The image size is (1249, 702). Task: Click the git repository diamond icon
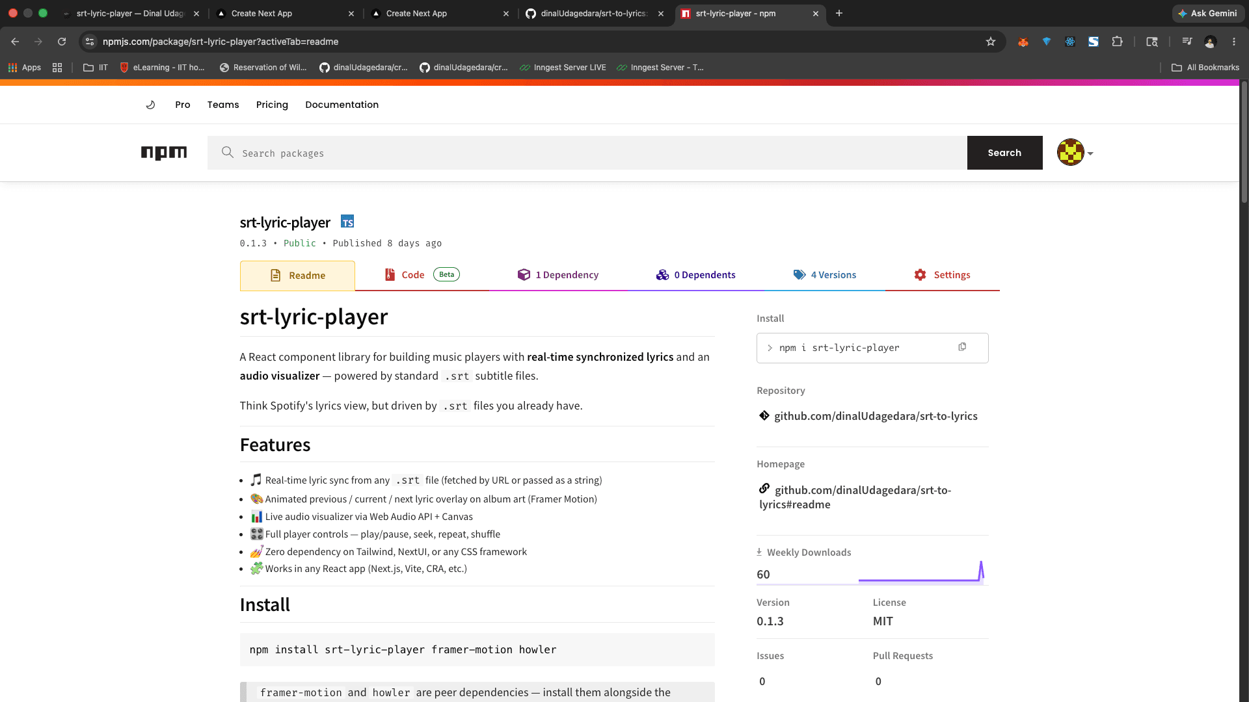tap(764, 415)
